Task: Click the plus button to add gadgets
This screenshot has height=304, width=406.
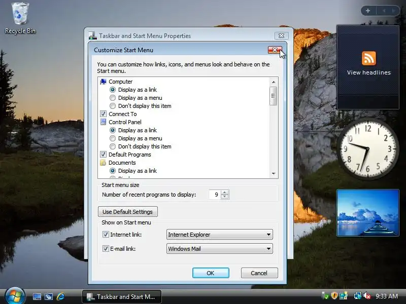Action: click(368, 11)
